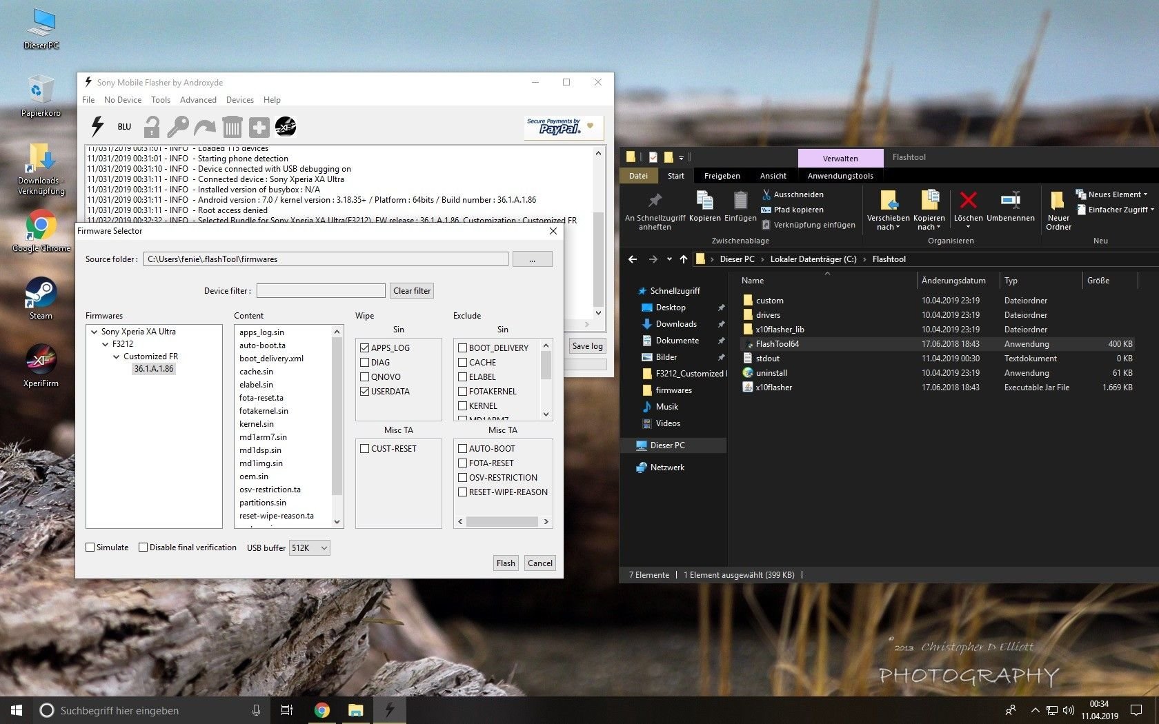Screen dimensions: 1159x724
Task: Click Explorer back navigation arrow
Action: click(x=633, y=259)
